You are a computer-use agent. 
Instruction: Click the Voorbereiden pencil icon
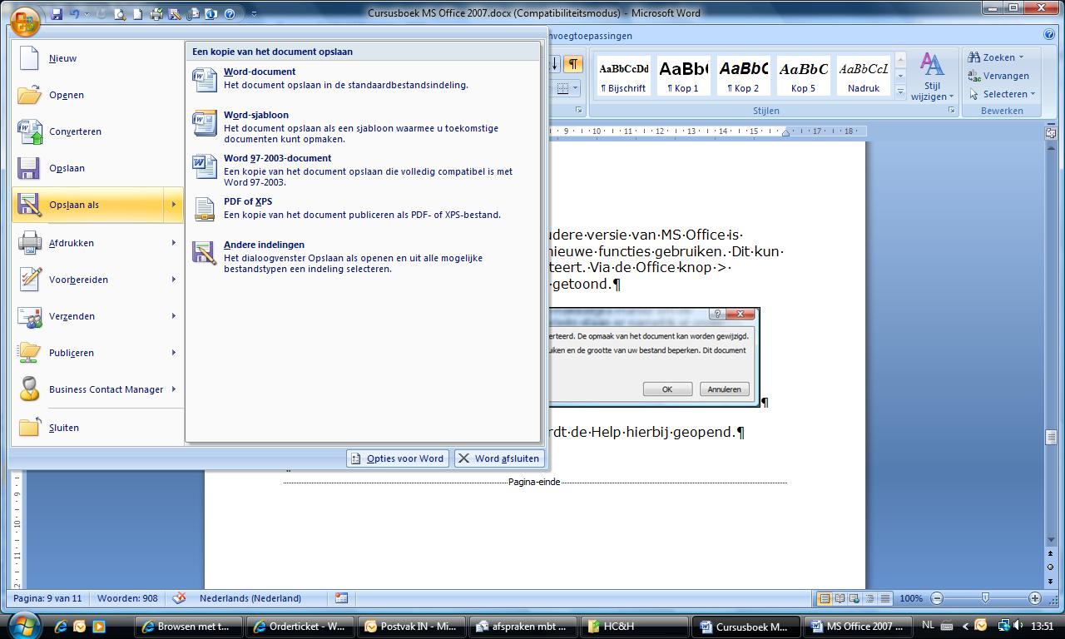click(x=30, y=279)
